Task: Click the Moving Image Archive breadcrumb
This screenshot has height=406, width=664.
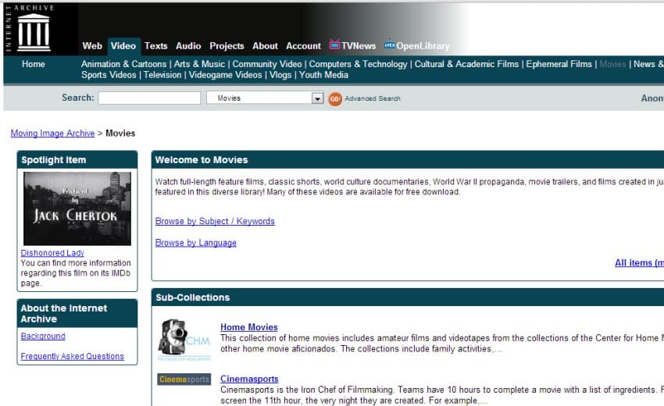Action: (52, 134)
